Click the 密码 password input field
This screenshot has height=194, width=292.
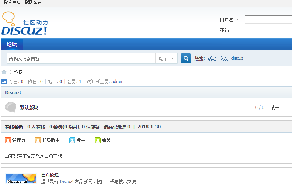tap(268, 30)
